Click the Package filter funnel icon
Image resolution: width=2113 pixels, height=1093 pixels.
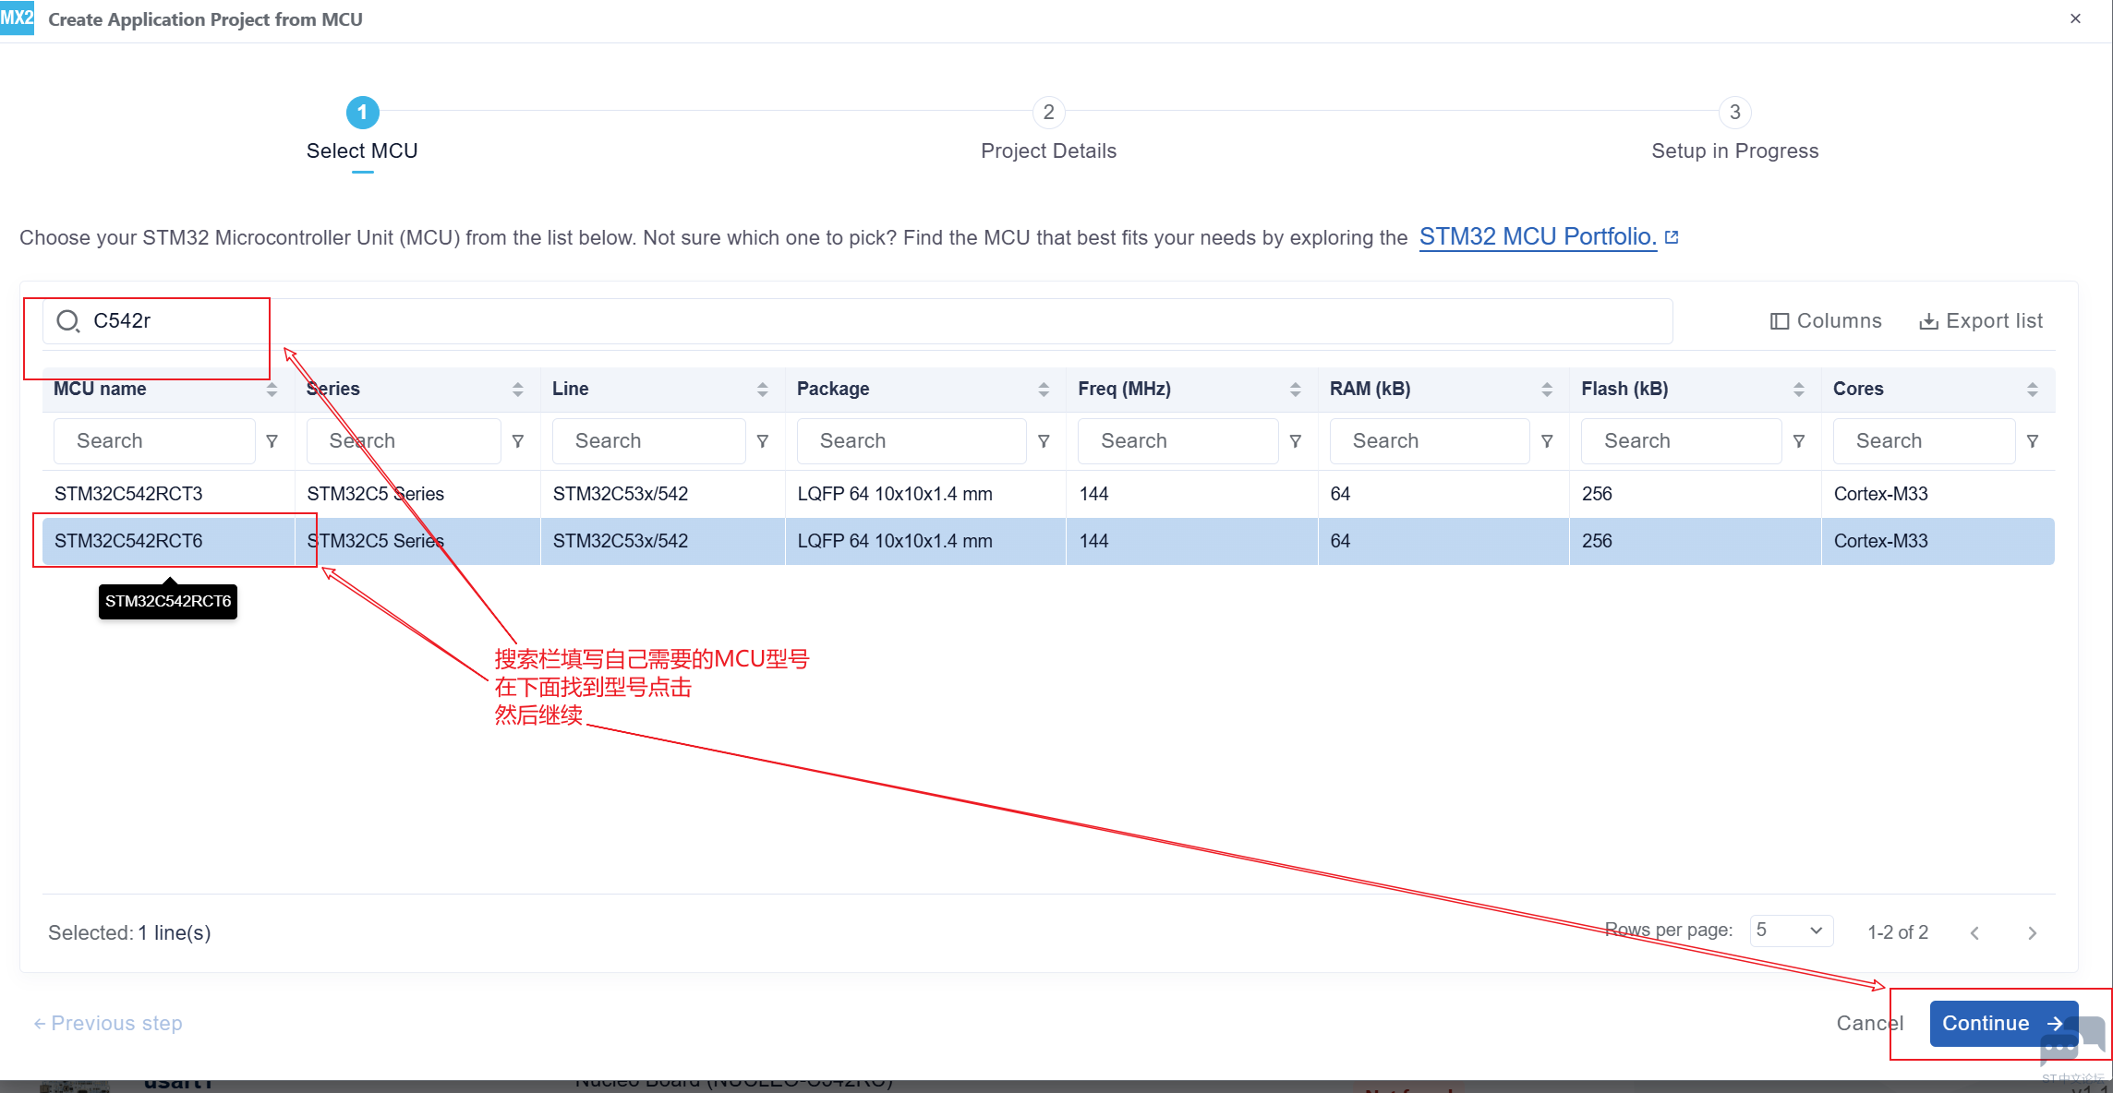[x=1044, y=441]
